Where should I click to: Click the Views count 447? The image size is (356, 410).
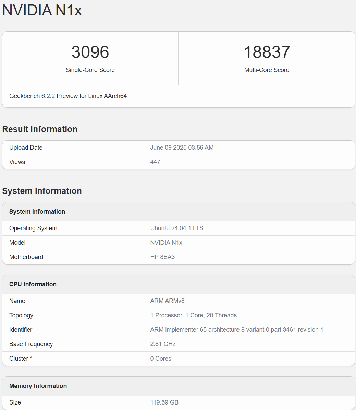155,162
